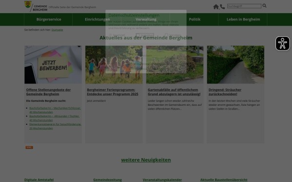
Task: Follow the Startseite breadcrumb link
Action: [x=57, y=30]
